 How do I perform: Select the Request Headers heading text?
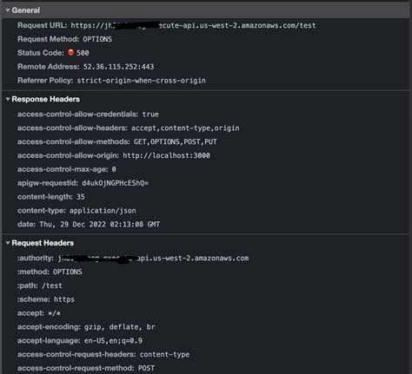click(43, 243)
